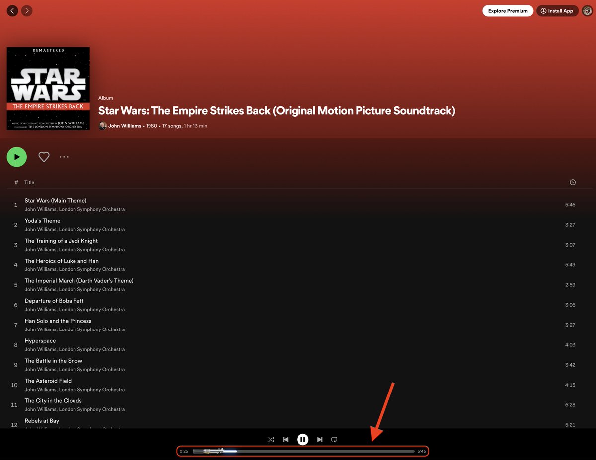
Task: Save the album with the heart icon
Action: (44, 157)
